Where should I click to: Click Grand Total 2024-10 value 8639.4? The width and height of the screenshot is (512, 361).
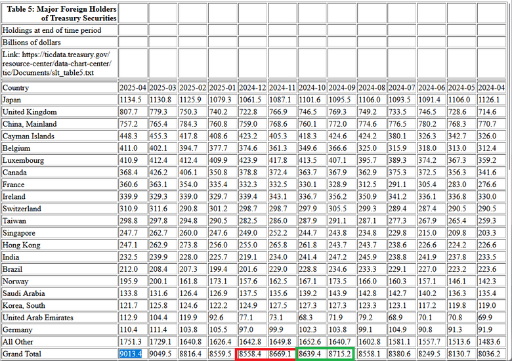(x=310, y=354)
